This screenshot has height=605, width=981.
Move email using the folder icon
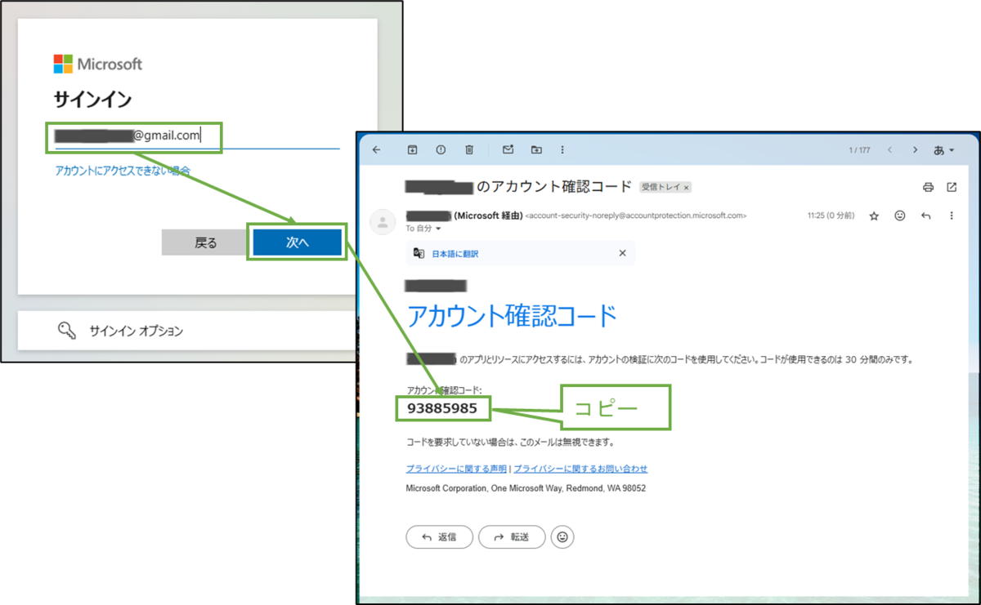[x=536, y=149]
